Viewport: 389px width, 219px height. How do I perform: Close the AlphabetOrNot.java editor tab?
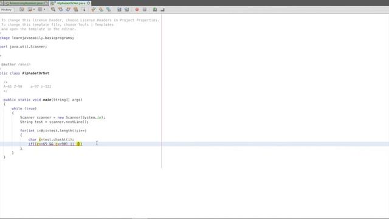[89, 3]
